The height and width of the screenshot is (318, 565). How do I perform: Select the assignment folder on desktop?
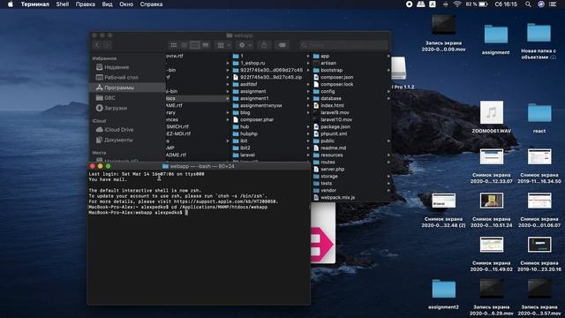496,39
